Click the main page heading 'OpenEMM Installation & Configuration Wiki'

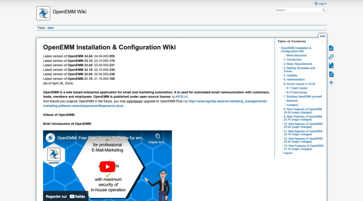click(x=109, y=47)
